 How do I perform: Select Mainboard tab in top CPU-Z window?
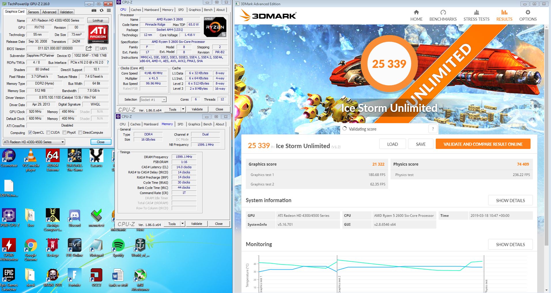click(x=152, y=9)
